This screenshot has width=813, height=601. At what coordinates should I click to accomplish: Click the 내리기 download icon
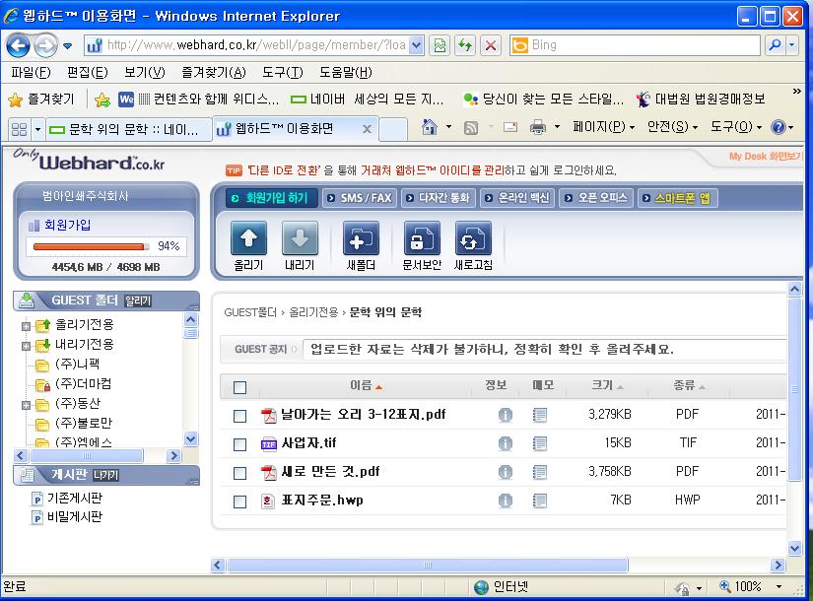click(300, 239)
